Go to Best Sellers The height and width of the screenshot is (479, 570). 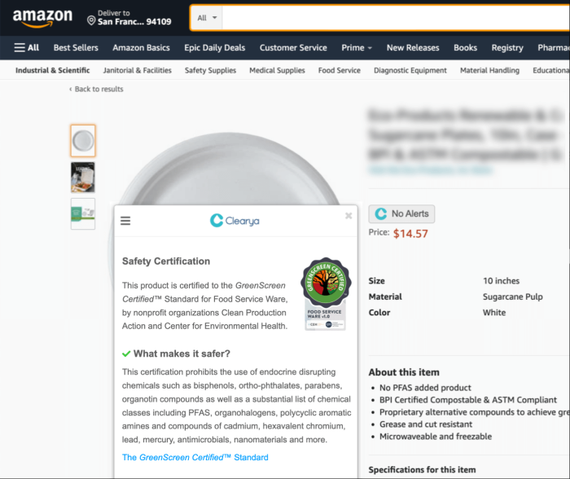pos(76,47)
